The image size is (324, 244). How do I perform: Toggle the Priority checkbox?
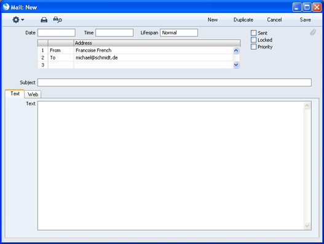(x=253, y=47)
